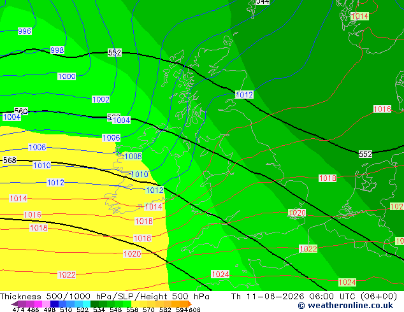Click the forecast date Th 11-06-2026 text

click(268, 297)
